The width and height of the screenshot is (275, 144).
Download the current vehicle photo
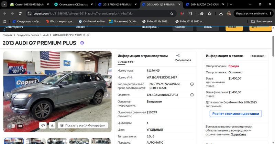52,125
